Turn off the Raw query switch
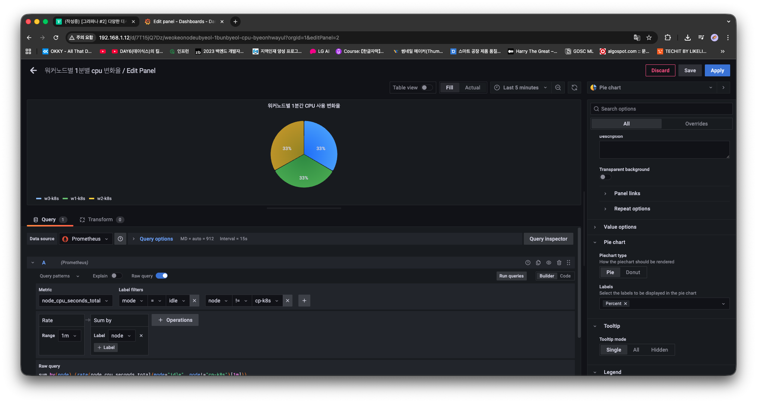This screenshot has width=757, height=403. 162,276
